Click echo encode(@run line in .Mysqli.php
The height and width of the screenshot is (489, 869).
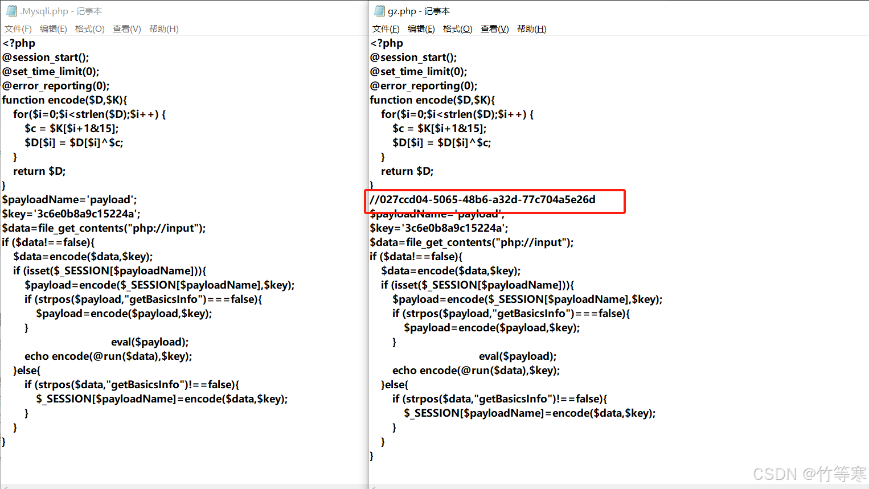[108, 356]
